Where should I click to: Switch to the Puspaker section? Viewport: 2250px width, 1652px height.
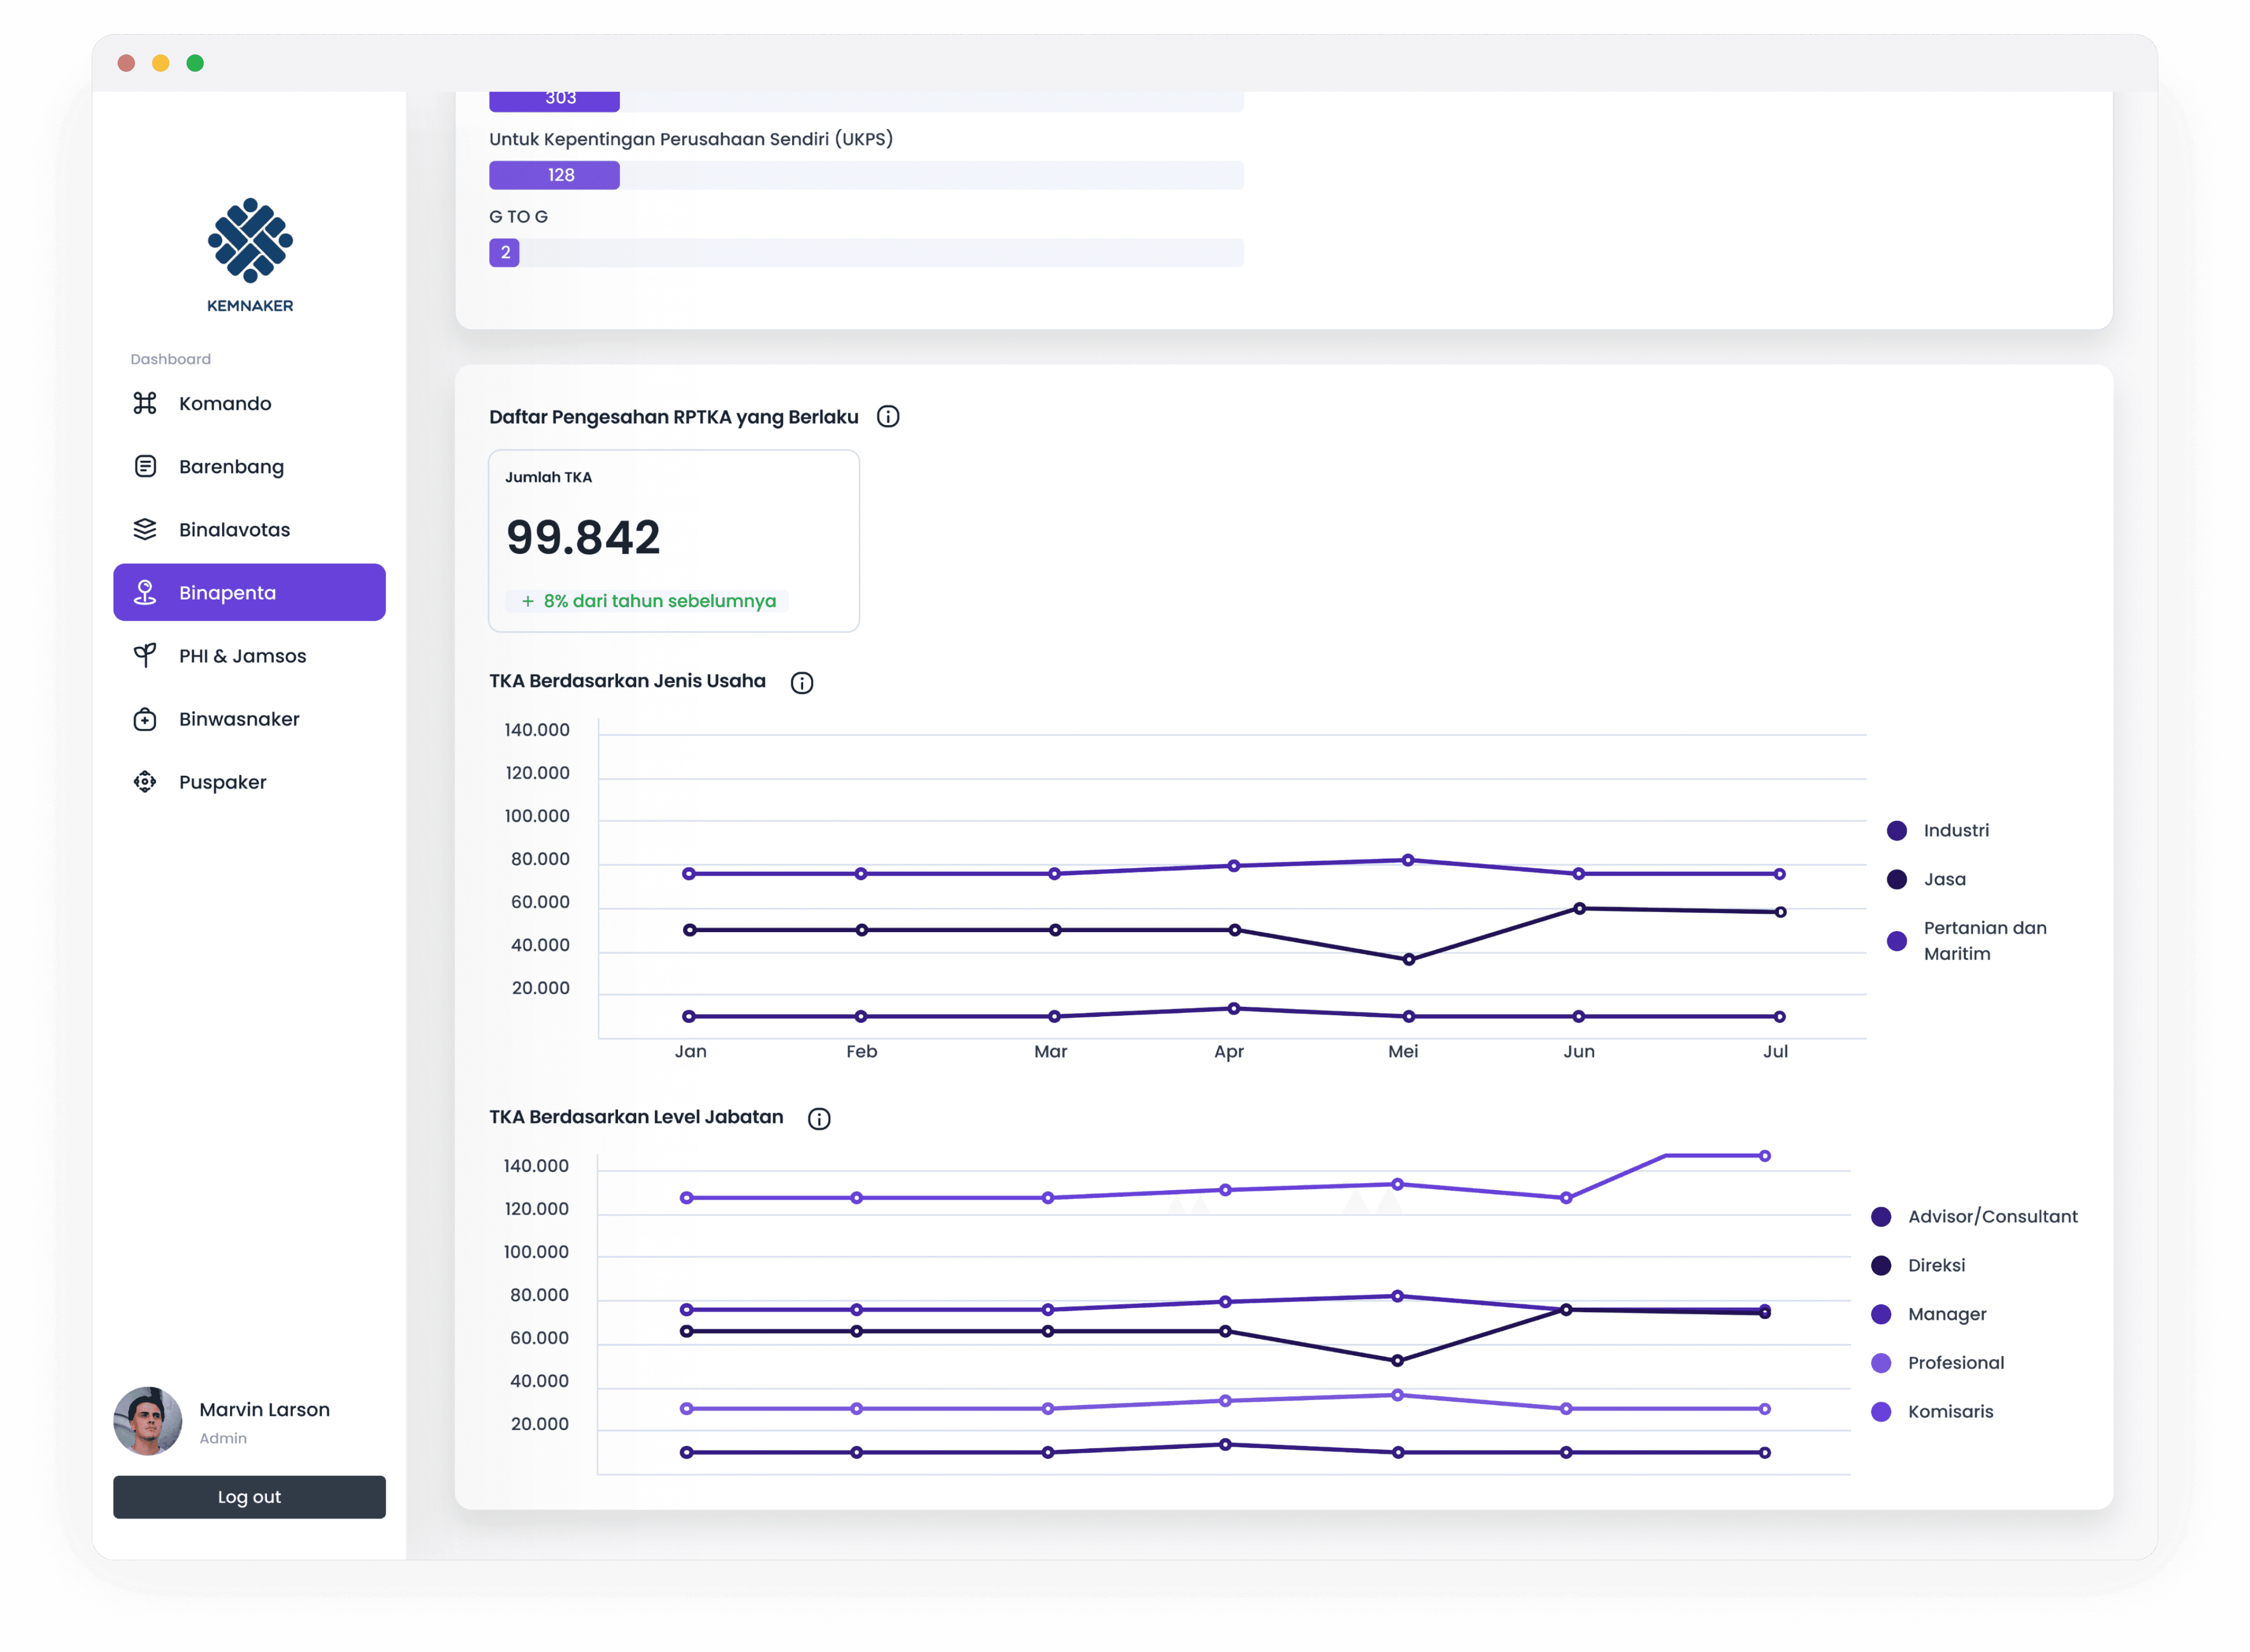tap(249, 782)
